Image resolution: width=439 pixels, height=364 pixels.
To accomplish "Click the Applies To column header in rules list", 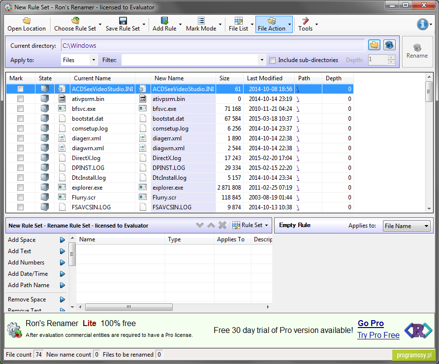I will coord(232,239).
